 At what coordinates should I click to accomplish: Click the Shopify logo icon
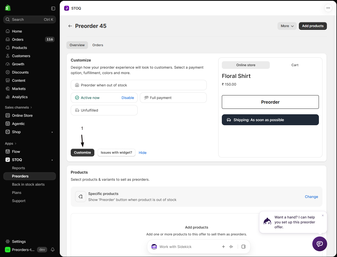pyautogui.click(x=8, y=8)
